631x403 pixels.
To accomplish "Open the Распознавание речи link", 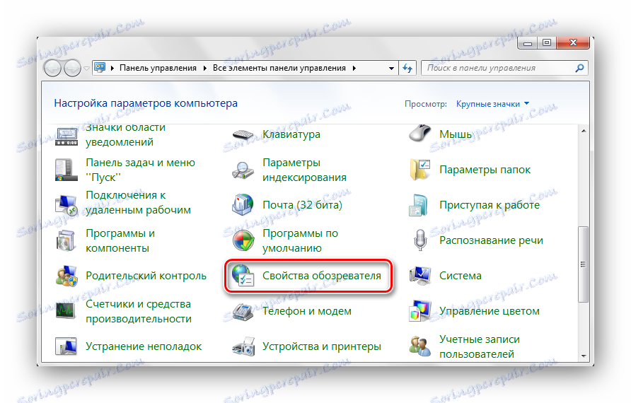I will point(492,240).
